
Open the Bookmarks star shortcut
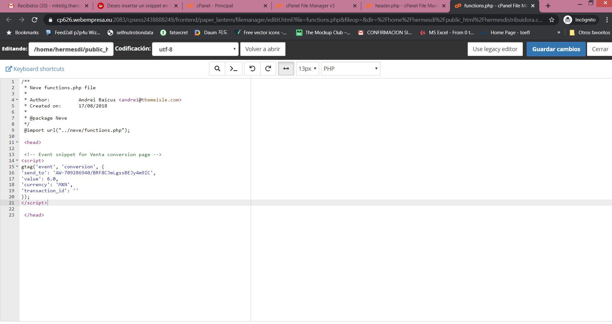22,33
